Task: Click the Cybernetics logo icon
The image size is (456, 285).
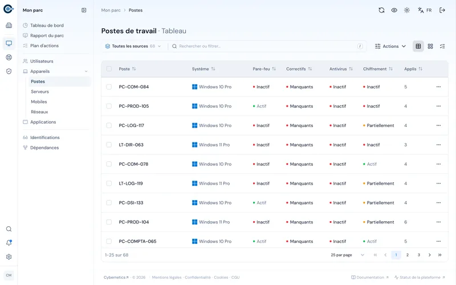Action: 9,9
